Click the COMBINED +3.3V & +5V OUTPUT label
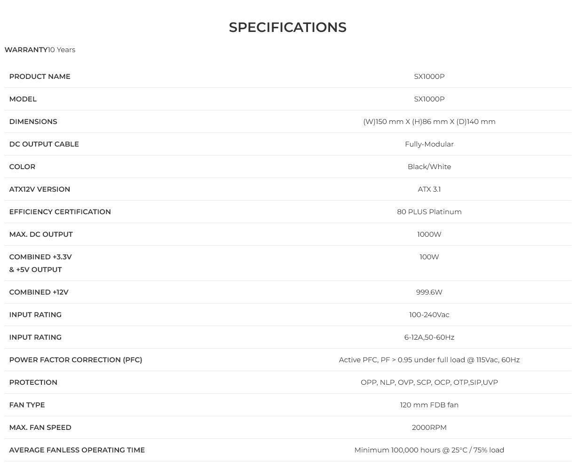 tap(40, 263)
